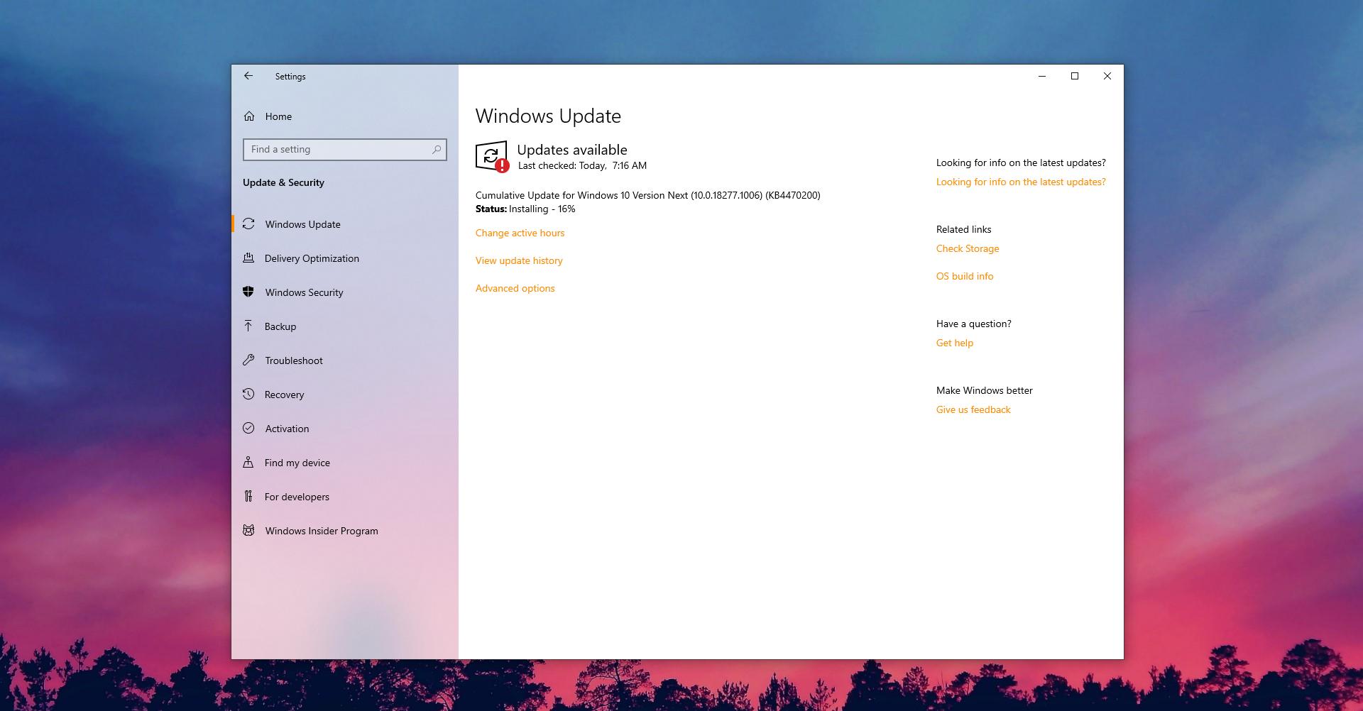This screenshot has height=711, width=1363.
Task: Click the Find my device person icon
Action: click(x=248, y=463)
